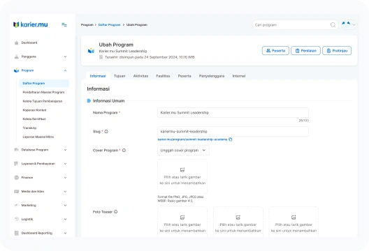Screen dimensions: 369x251
Task: Switch to the Fasilitas tab
Action: coord(163,76)
